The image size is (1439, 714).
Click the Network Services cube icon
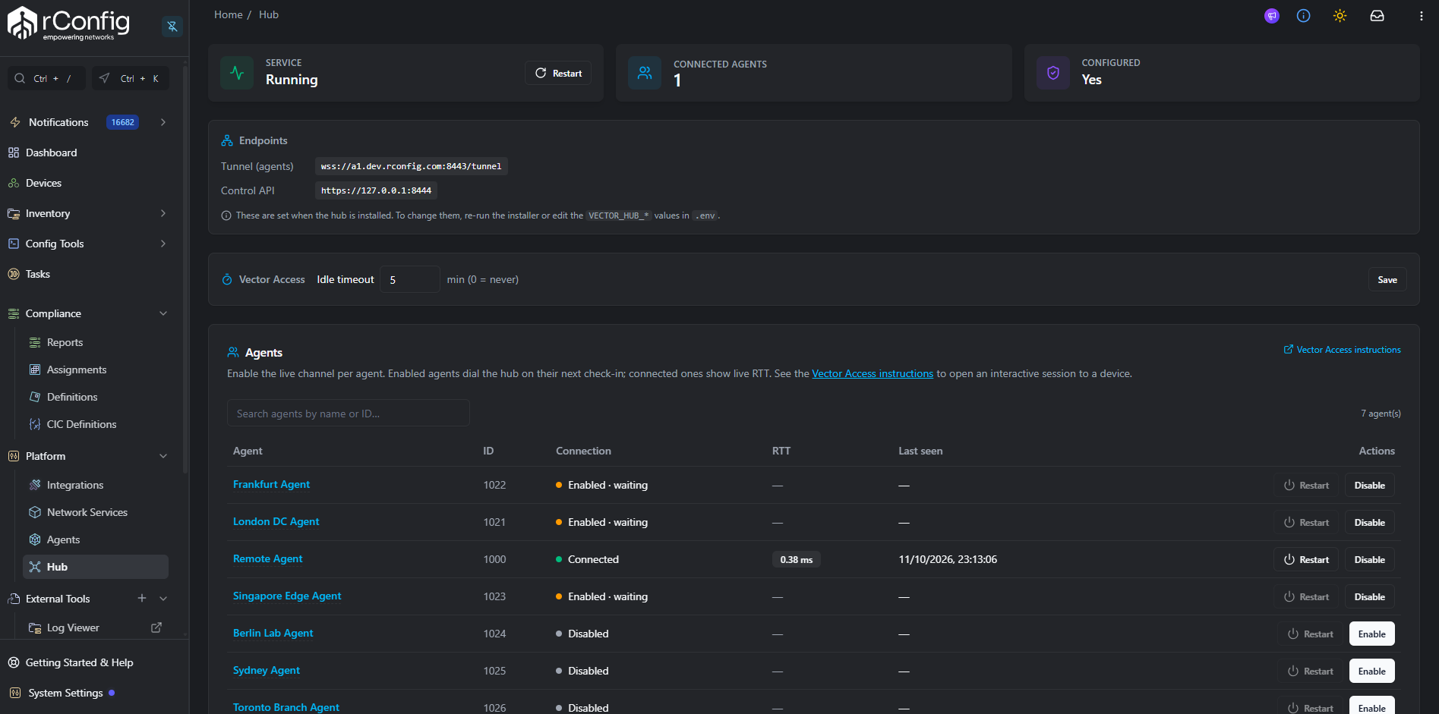coord(35,512)
